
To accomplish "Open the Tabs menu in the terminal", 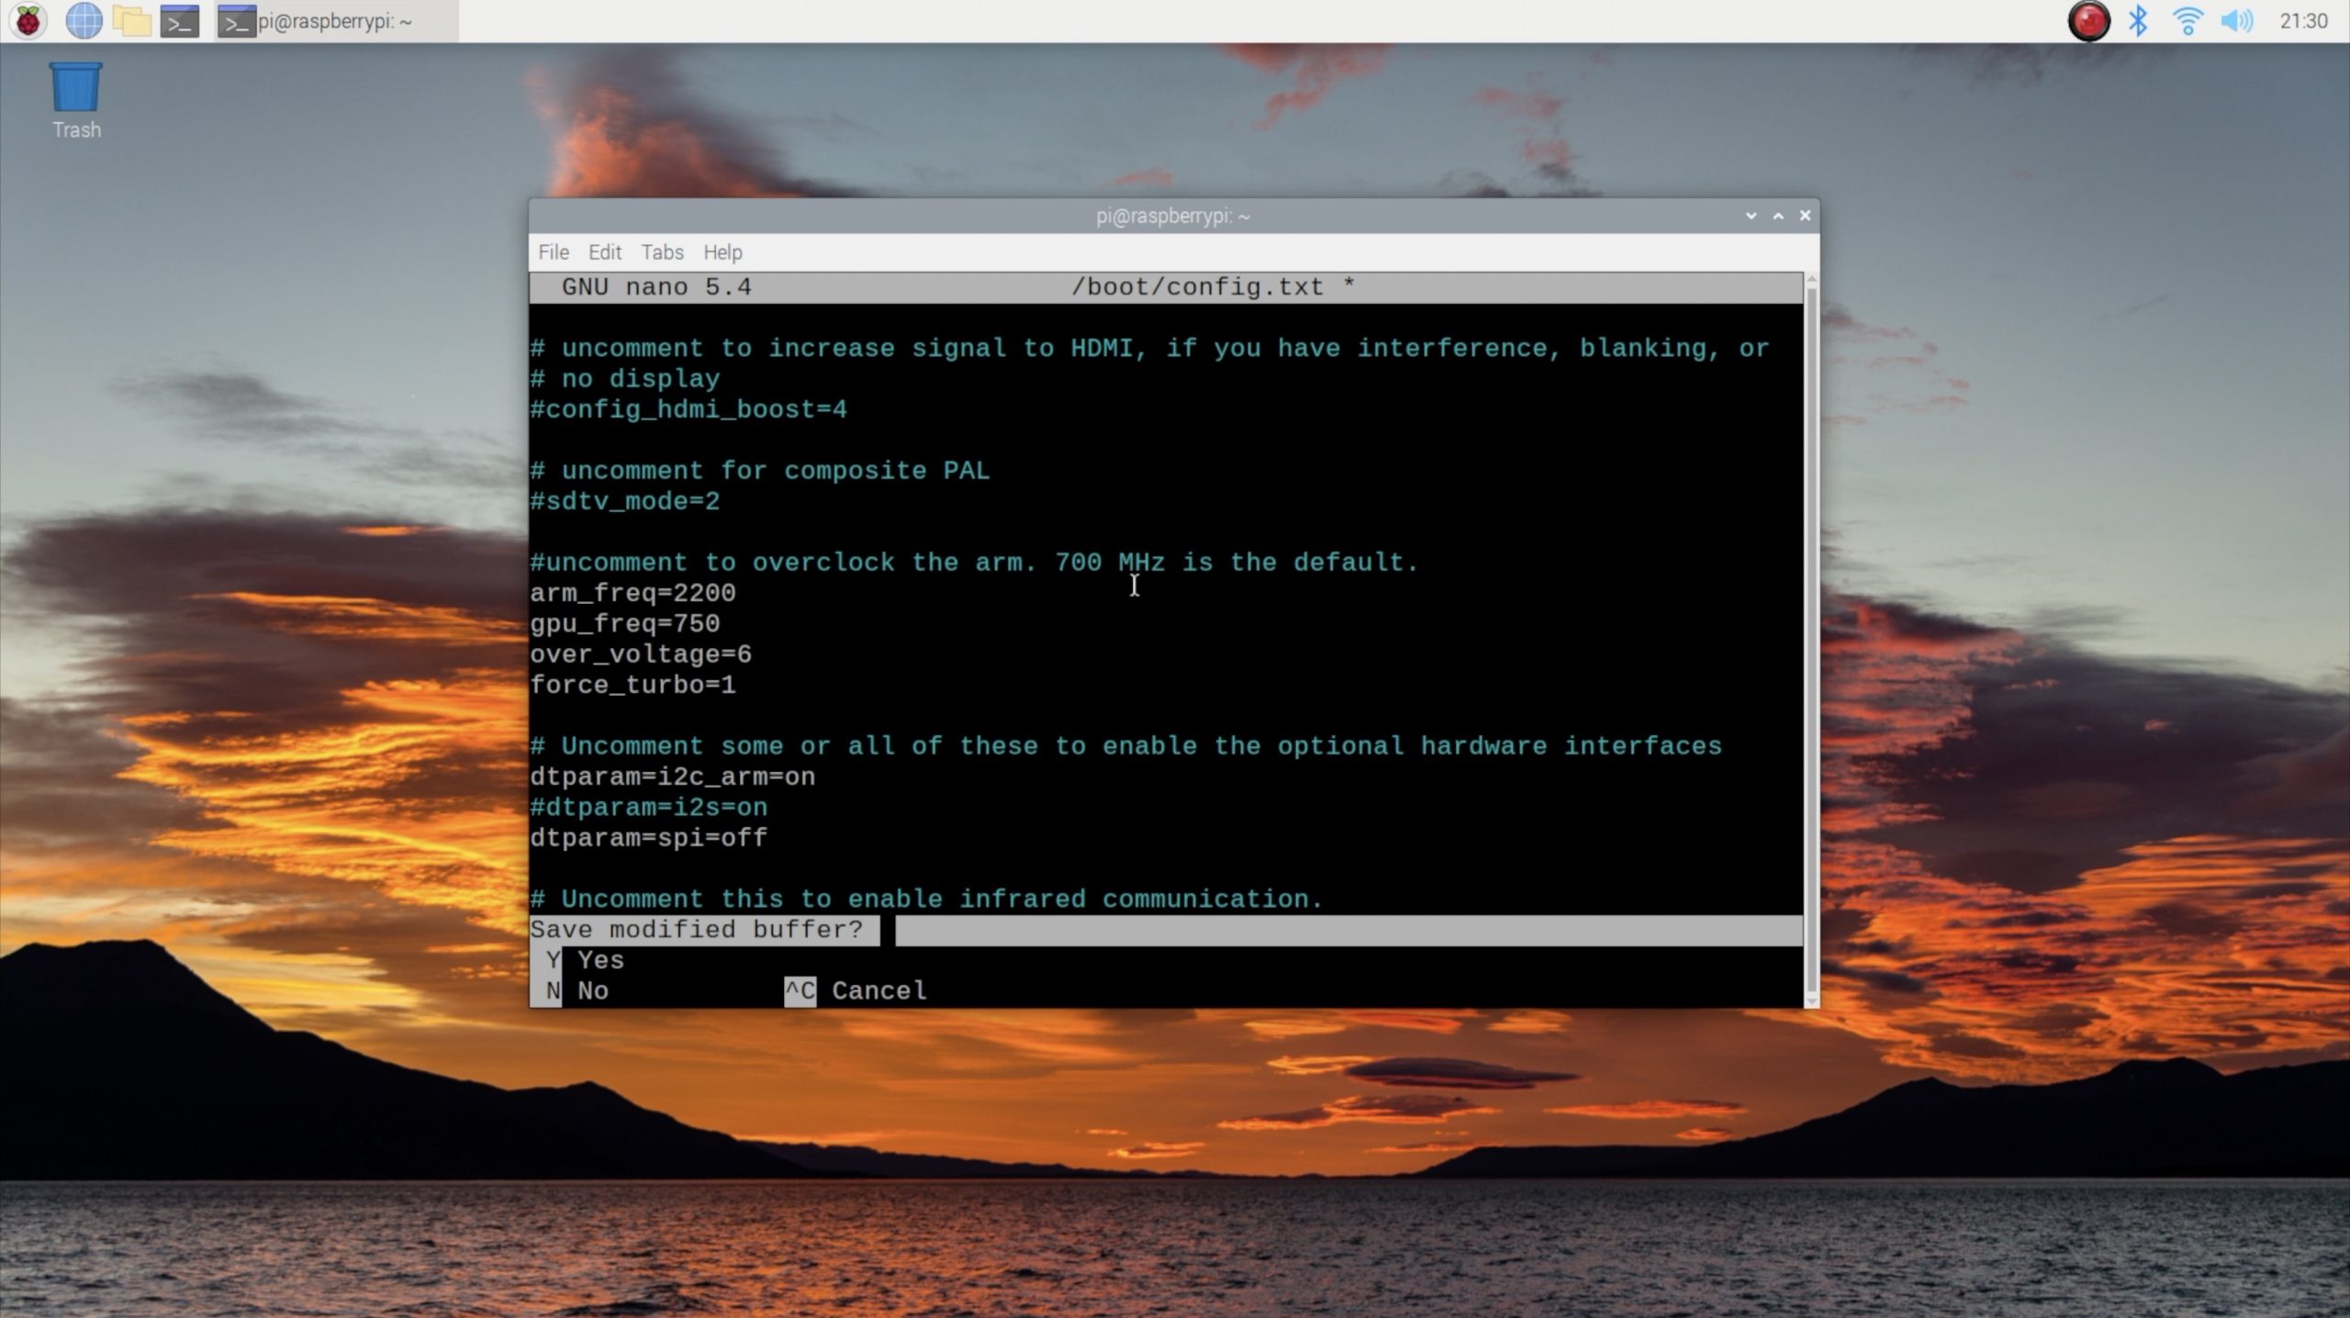I will click(x=661, y=251).
